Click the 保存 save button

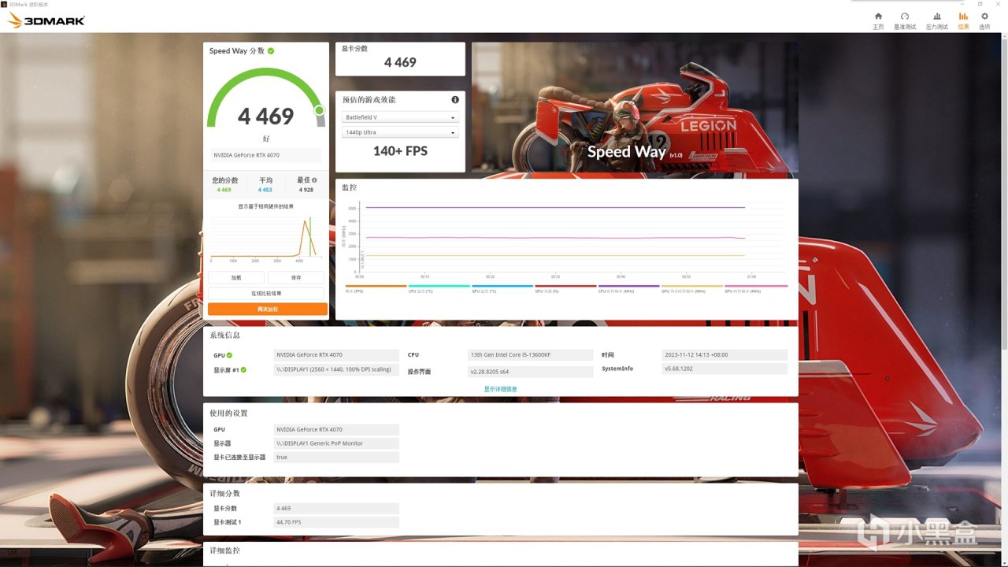[x=296, y=278]
